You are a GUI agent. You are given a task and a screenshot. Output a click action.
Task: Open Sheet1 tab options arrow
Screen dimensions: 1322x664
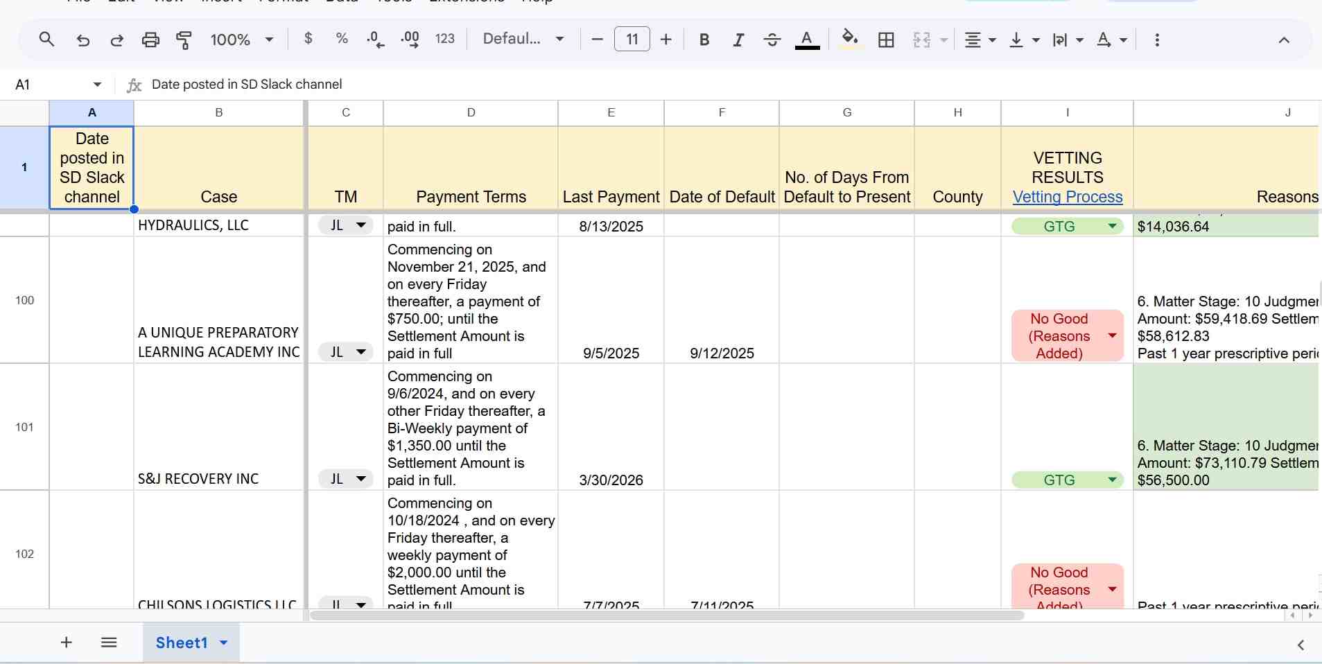[x=223, y=643]
